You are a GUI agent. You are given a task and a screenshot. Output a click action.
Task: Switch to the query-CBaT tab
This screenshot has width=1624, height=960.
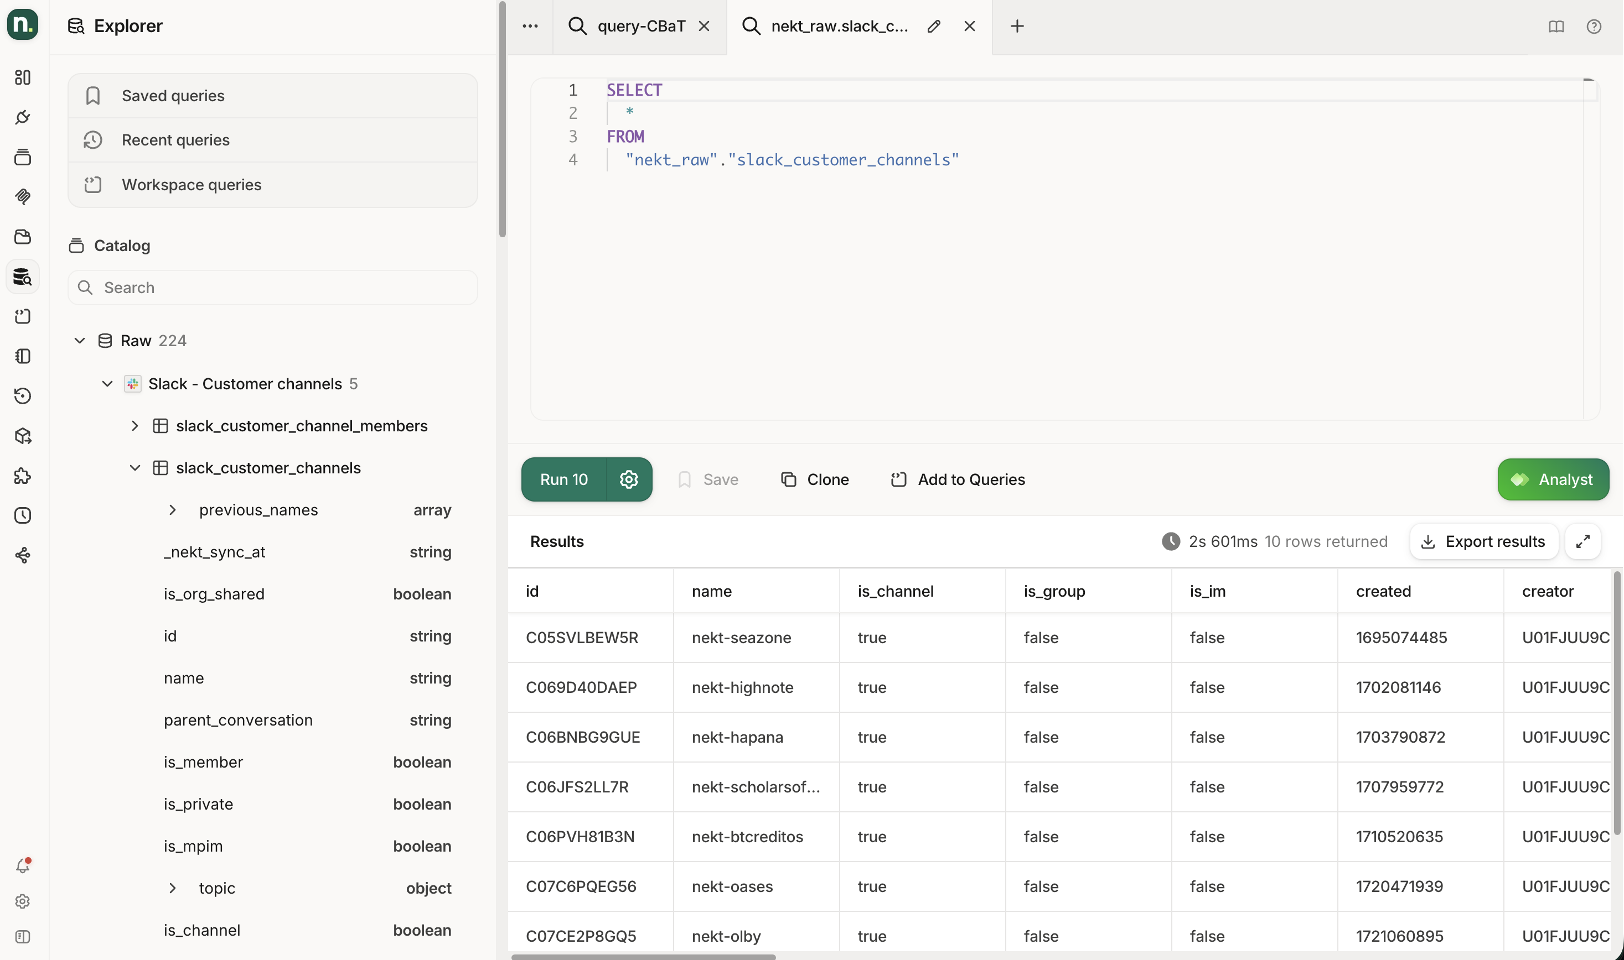(x=640, y=26)
